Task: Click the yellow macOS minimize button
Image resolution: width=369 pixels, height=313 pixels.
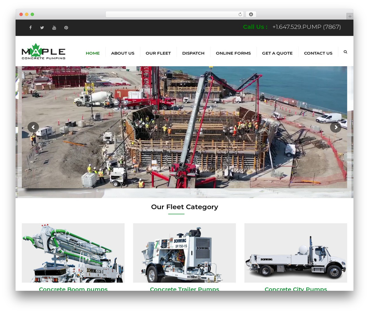Action: [27, 14]
